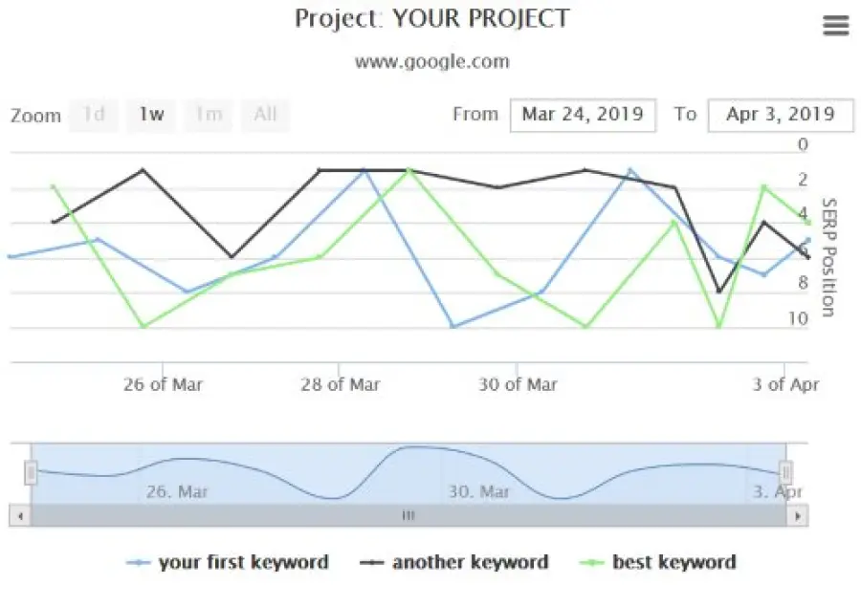Click the From date field showing Mar 24, 2019
The width and height of the screenshot is (861, 606).
[583, 114]
